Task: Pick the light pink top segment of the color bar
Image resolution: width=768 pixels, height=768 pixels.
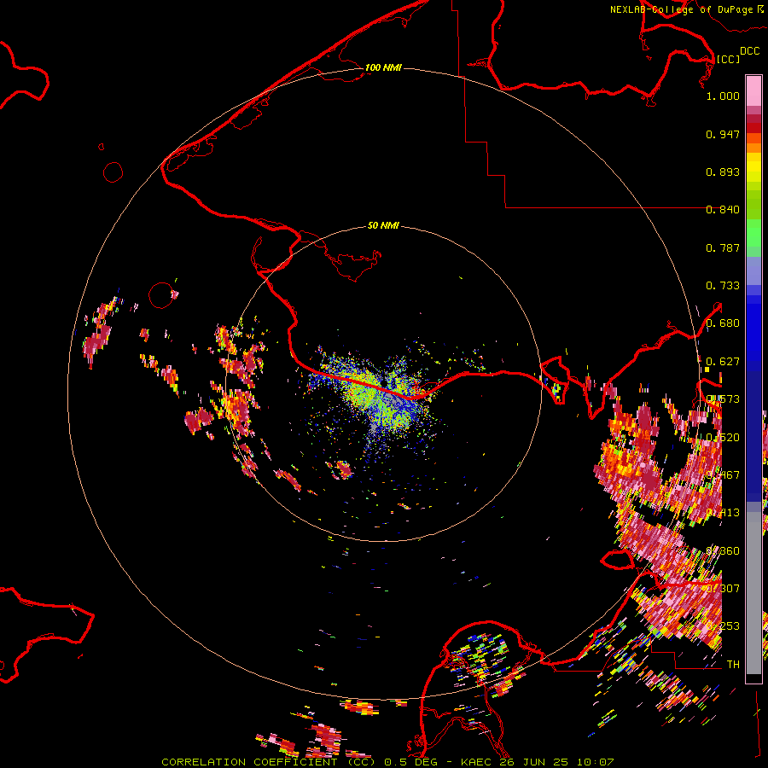Action: click(753, 91)
